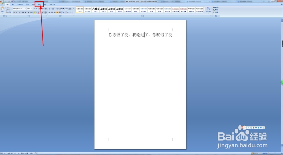Select the Format Painter brush
The width and height of the screenshot is (283, 155).
pyautogui.click(x=8, y=12)
